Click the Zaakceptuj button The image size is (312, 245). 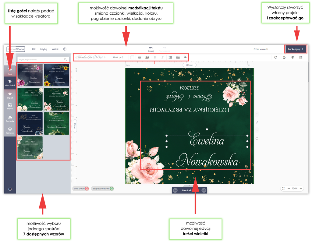[x=296, y=49]
